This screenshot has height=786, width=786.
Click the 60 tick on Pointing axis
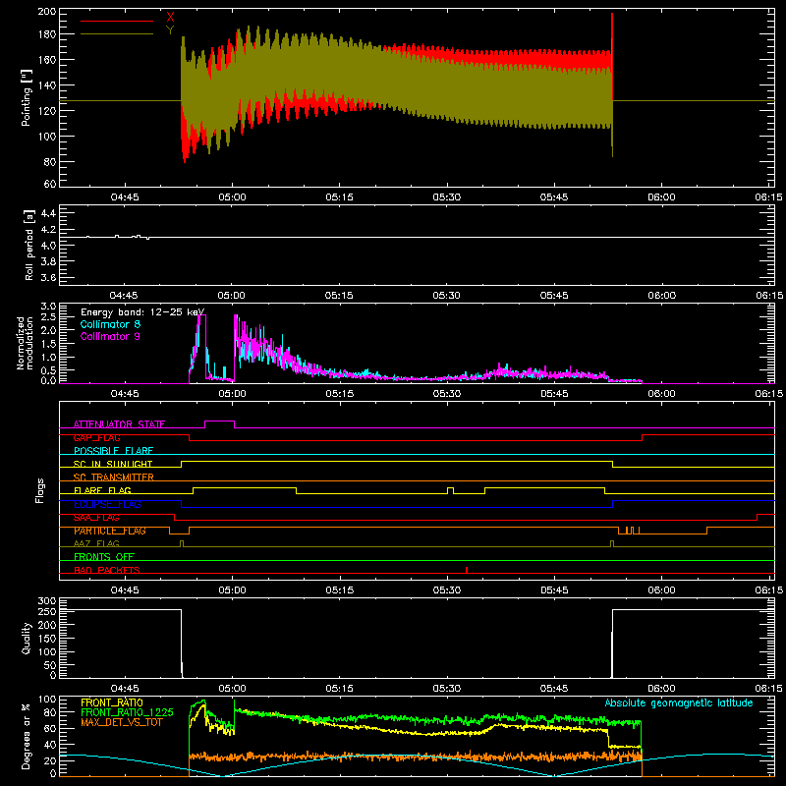tap(50, 184)
